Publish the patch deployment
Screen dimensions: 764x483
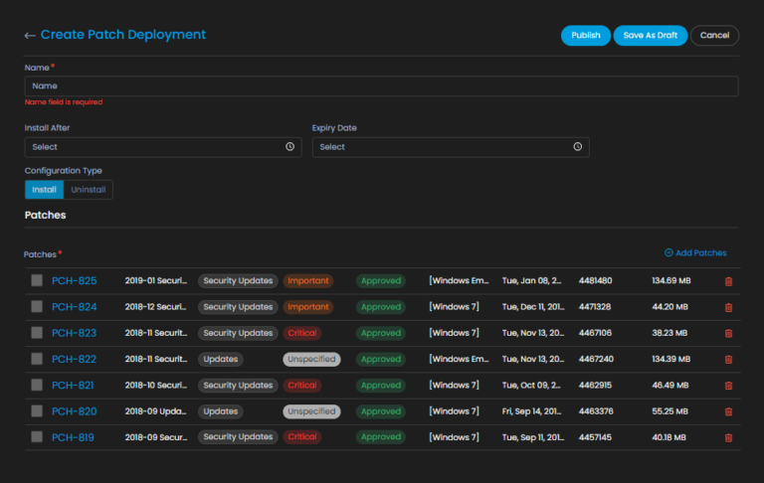pos(585,36)
